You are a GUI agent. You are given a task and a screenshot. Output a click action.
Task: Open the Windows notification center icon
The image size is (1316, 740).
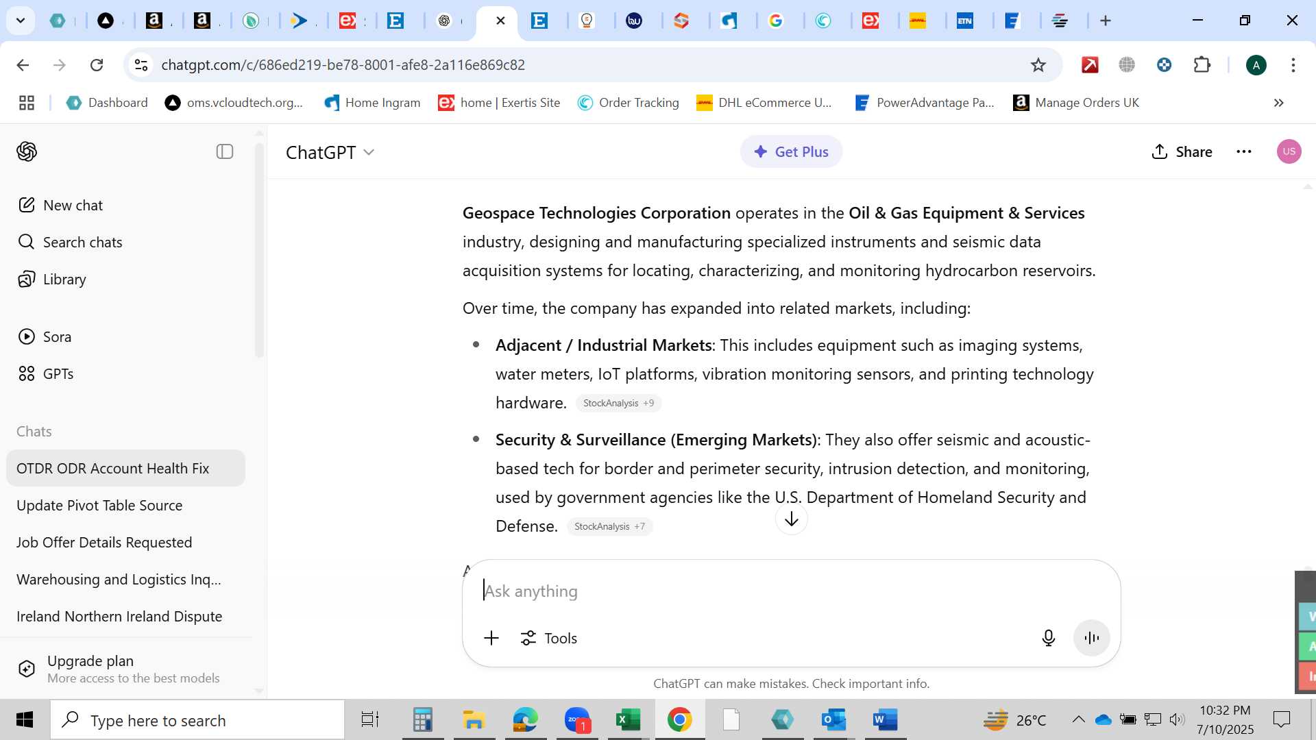point(1282,719)
